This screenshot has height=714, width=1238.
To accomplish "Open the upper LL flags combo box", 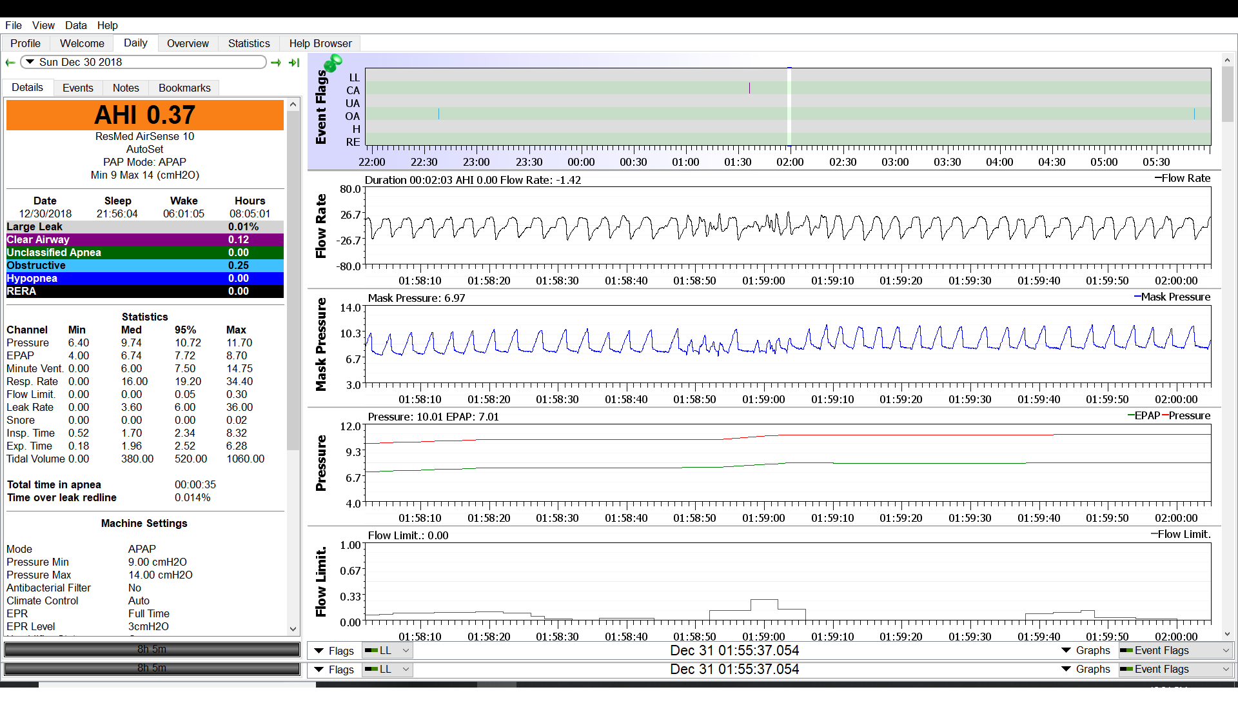I will tap(387, 650).
